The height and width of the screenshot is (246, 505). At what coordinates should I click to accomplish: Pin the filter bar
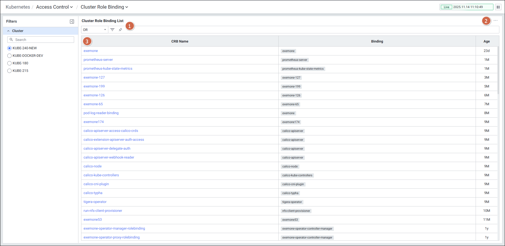point(120,30)
